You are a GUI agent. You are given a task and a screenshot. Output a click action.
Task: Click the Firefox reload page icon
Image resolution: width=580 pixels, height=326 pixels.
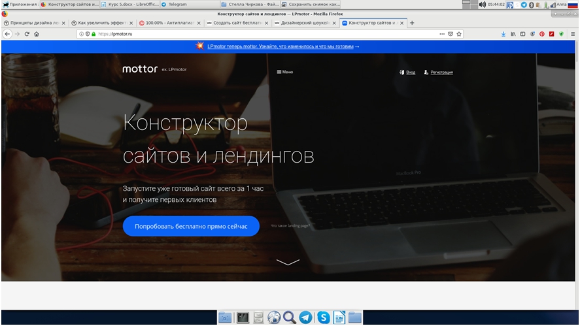[x=27, y=33]
